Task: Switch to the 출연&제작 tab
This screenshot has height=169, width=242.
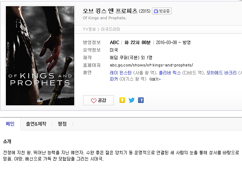Action: coord(36,124)
